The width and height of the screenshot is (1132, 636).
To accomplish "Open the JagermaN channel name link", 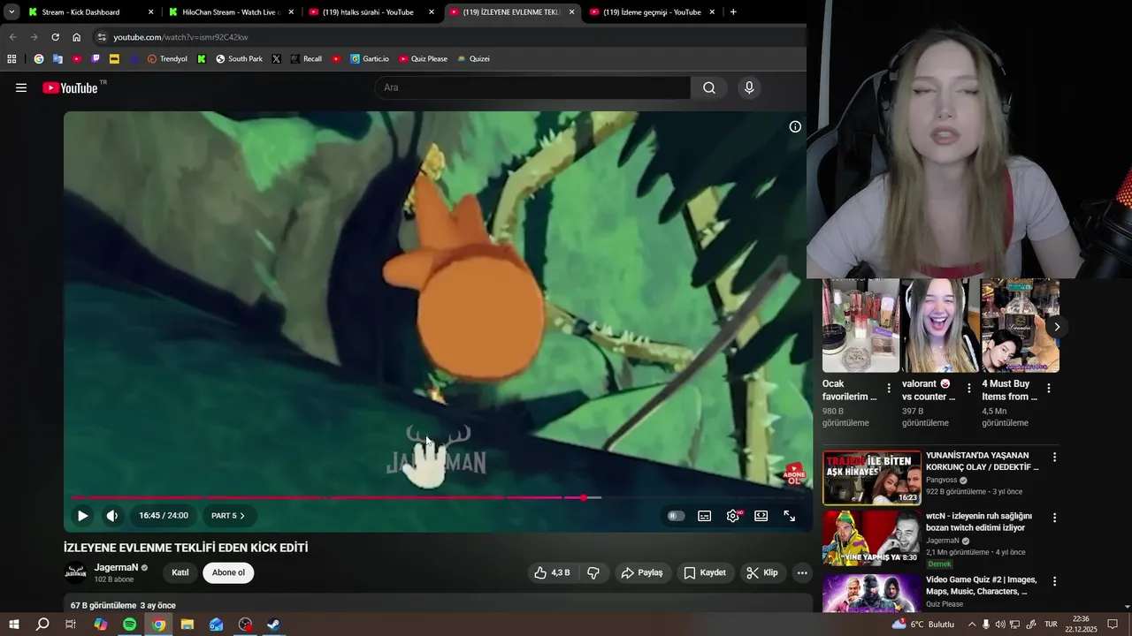I will [117, 567].
